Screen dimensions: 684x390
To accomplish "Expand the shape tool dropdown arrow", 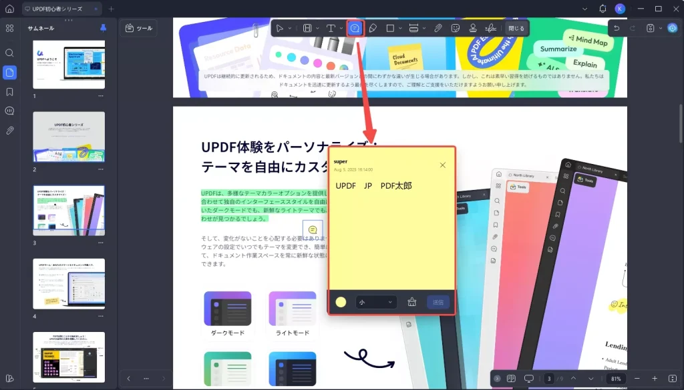I will coord(399,29).
